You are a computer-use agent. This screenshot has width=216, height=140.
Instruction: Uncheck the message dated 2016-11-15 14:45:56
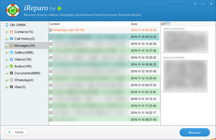pos(51,44)
